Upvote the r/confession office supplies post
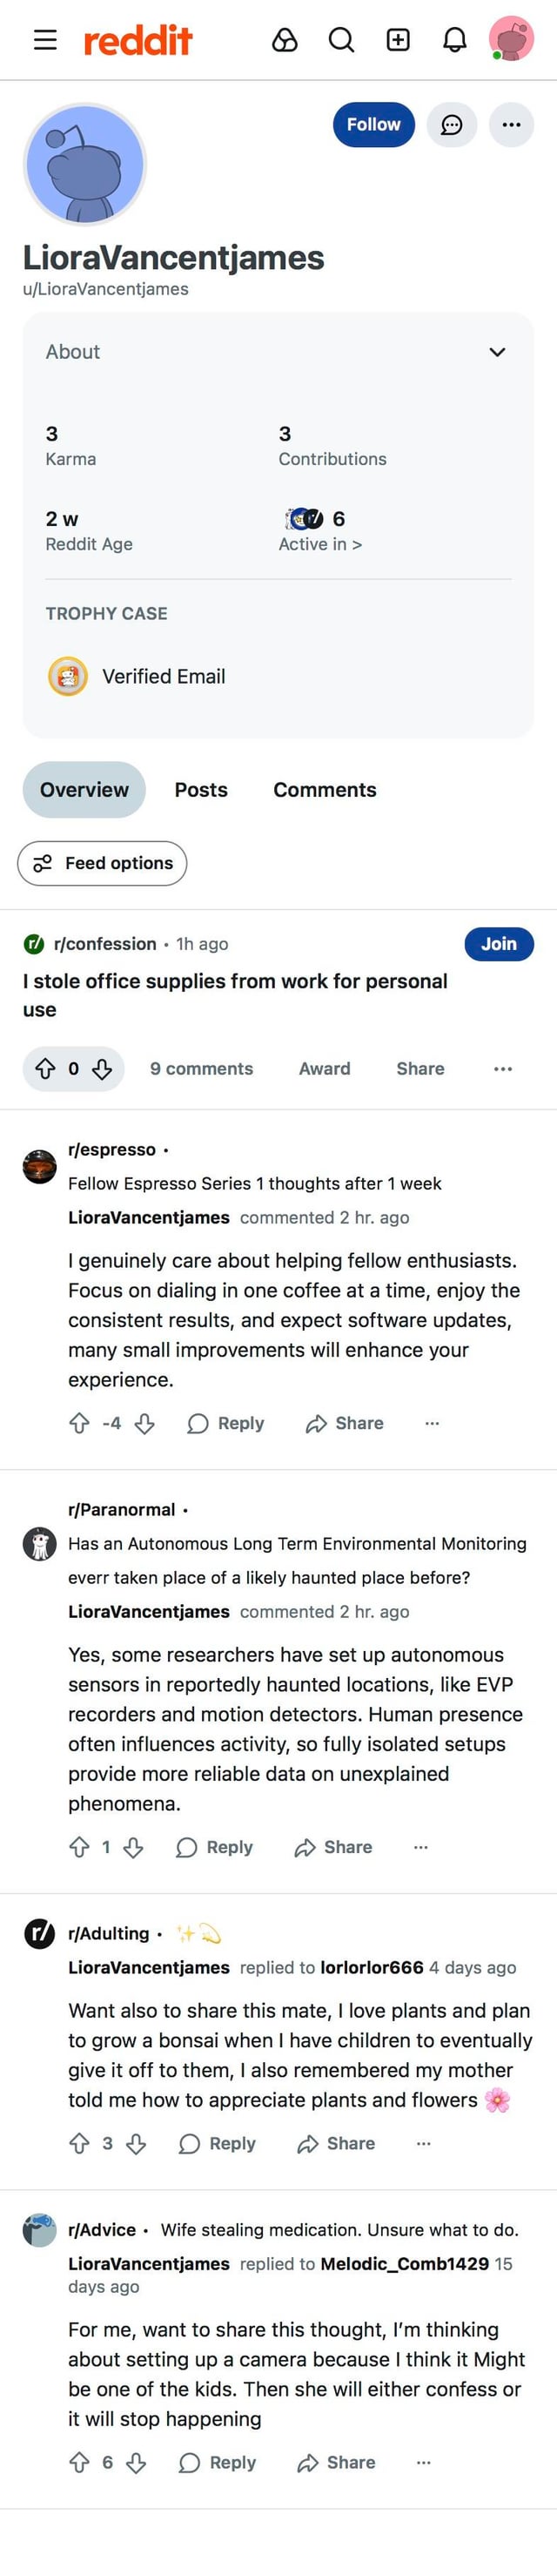This screenshot has height=2555, width=557. click(x=44, y=1069)
